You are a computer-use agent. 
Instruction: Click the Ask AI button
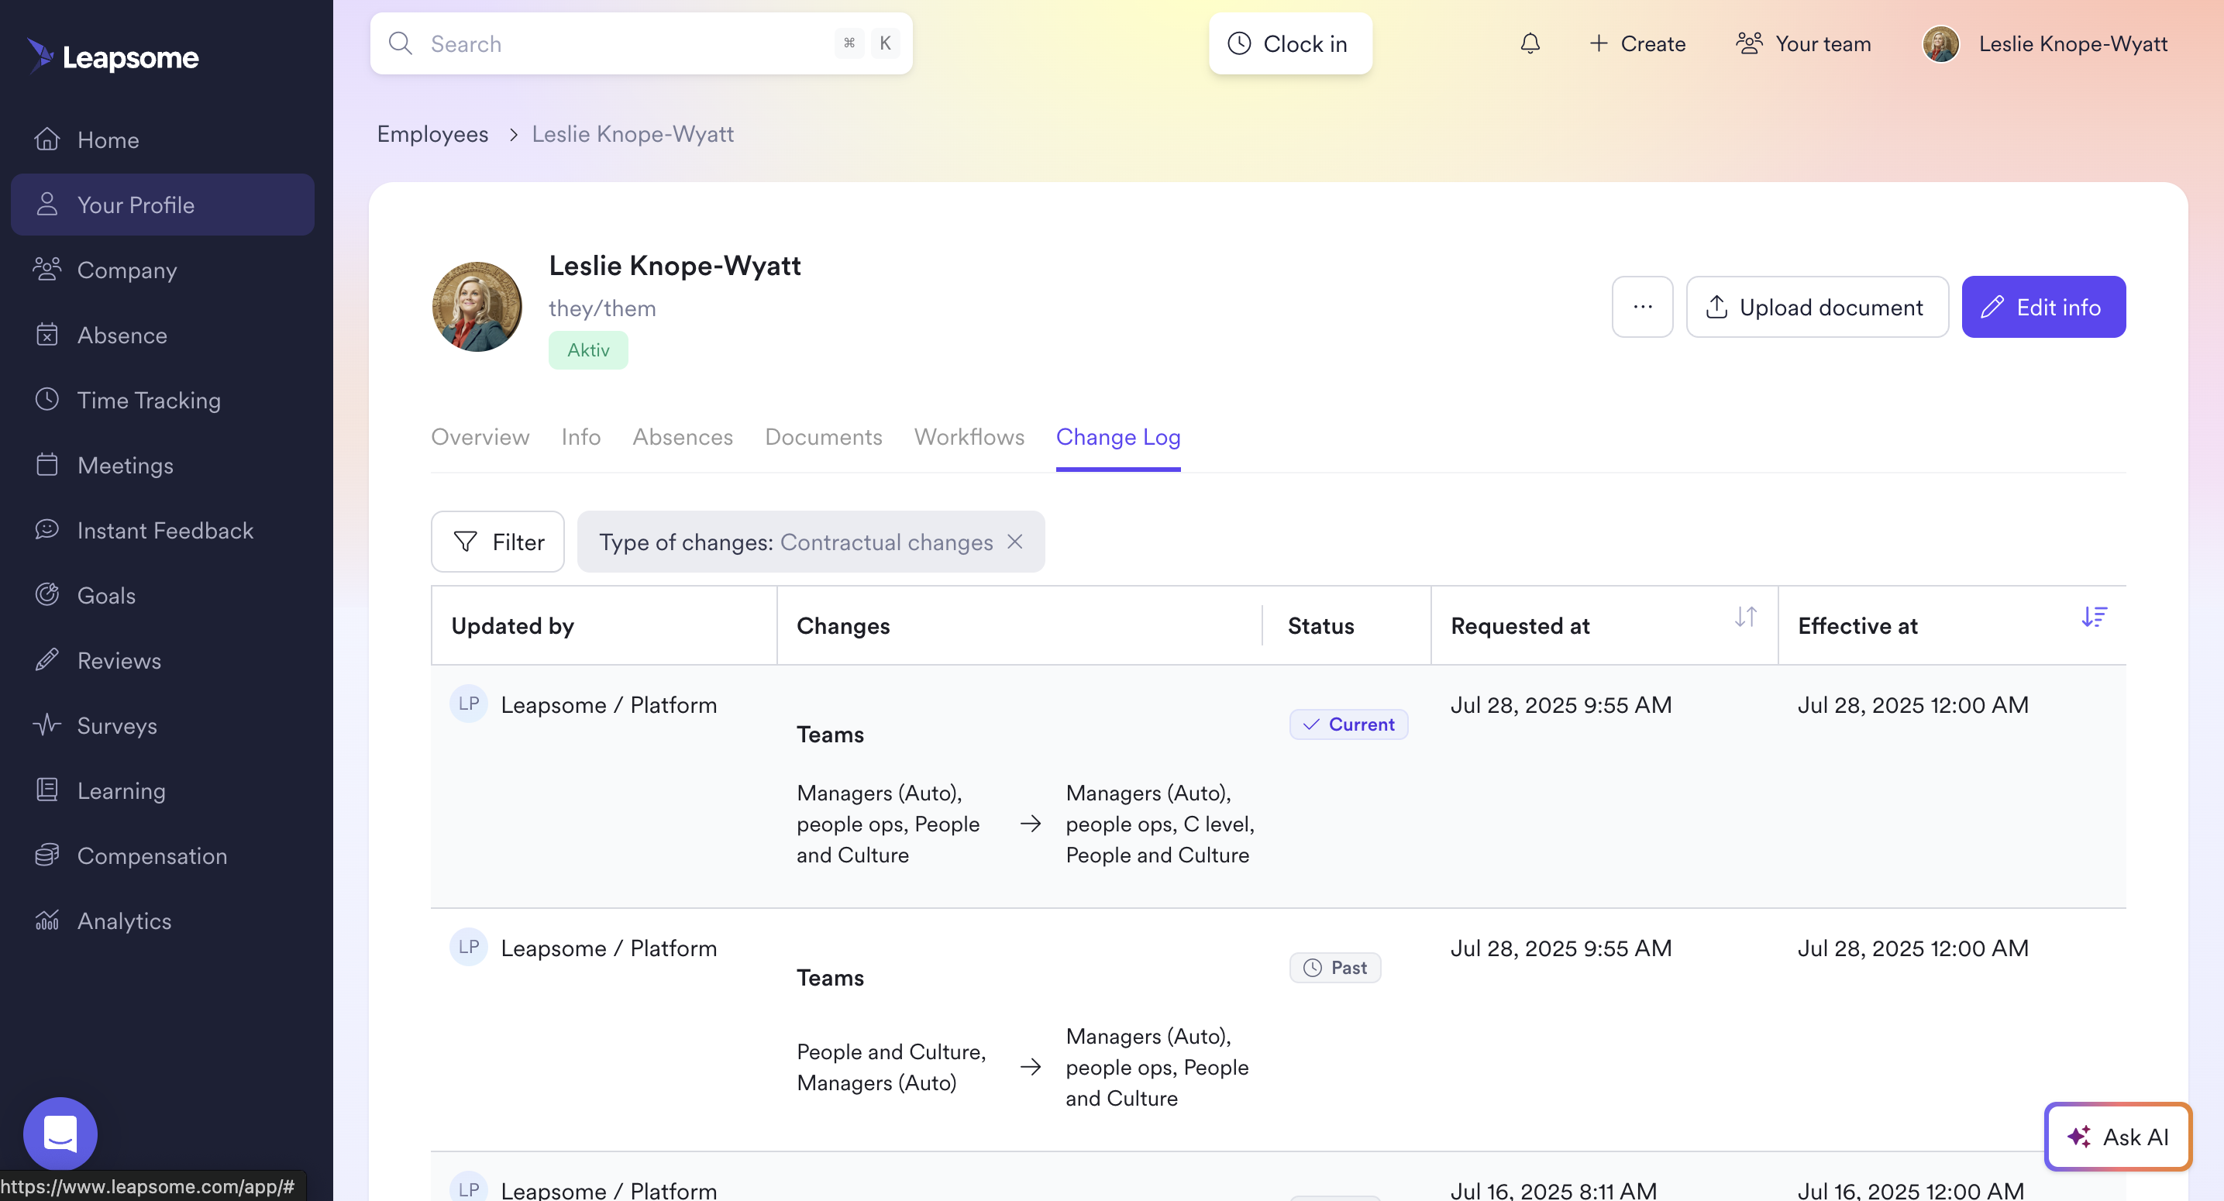point(2117,1136)
